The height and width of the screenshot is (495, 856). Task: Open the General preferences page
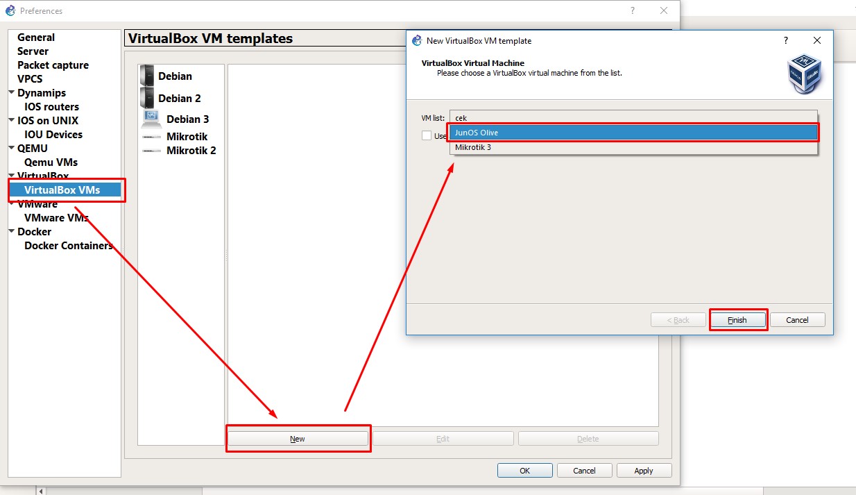[x=36, y=37]
